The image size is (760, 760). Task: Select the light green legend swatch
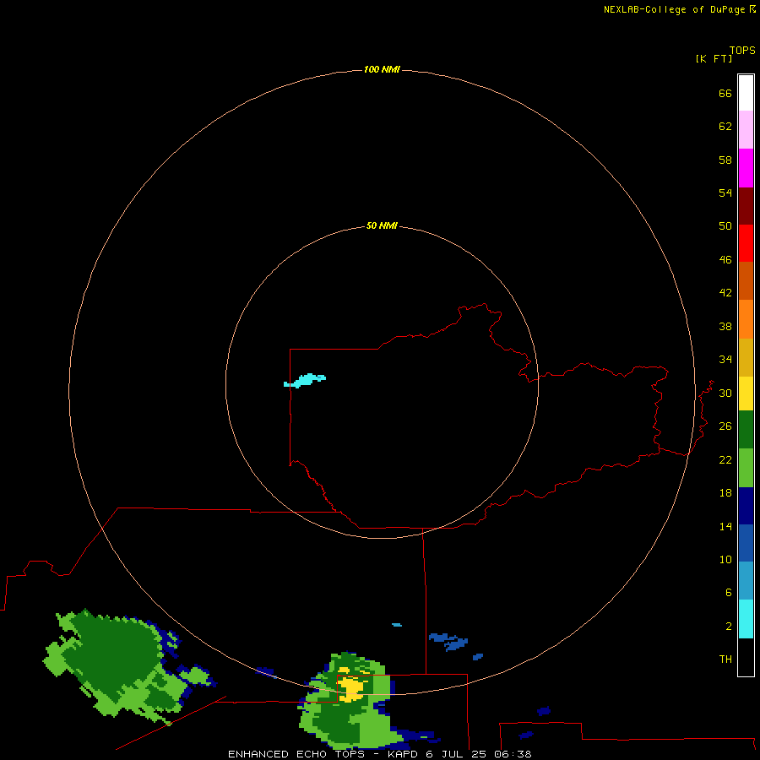point(746,468)
